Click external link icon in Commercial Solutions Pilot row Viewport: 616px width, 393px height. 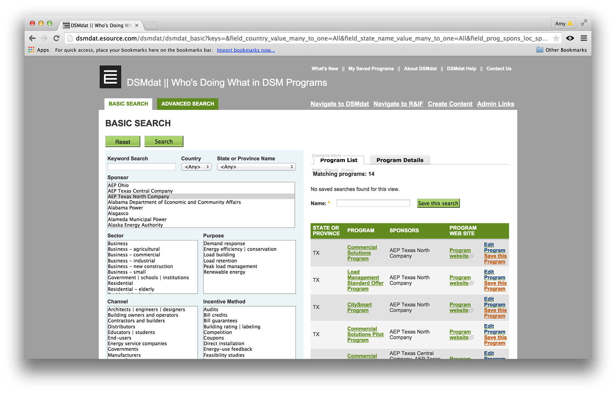click(x=471, y=338)
